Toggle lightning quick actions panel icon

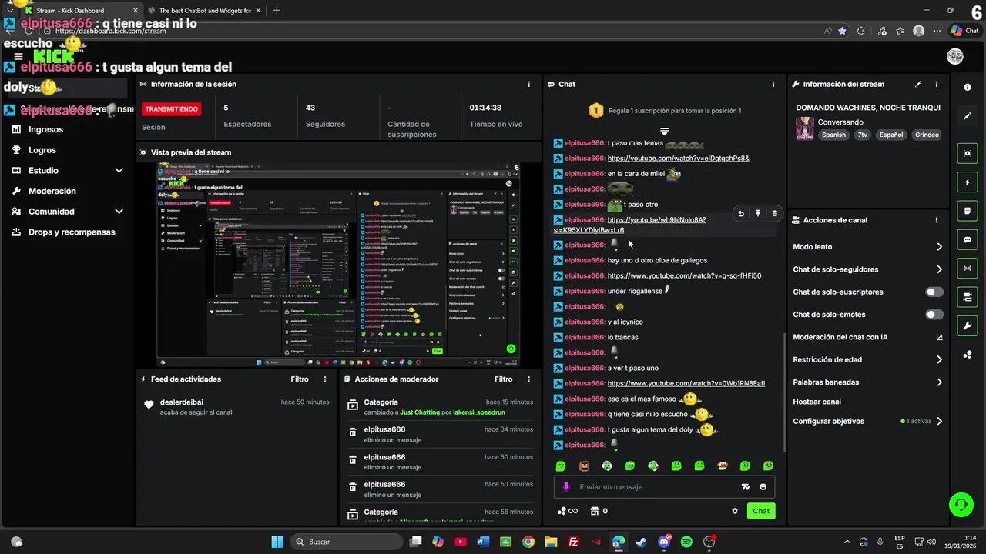[968, 182]
